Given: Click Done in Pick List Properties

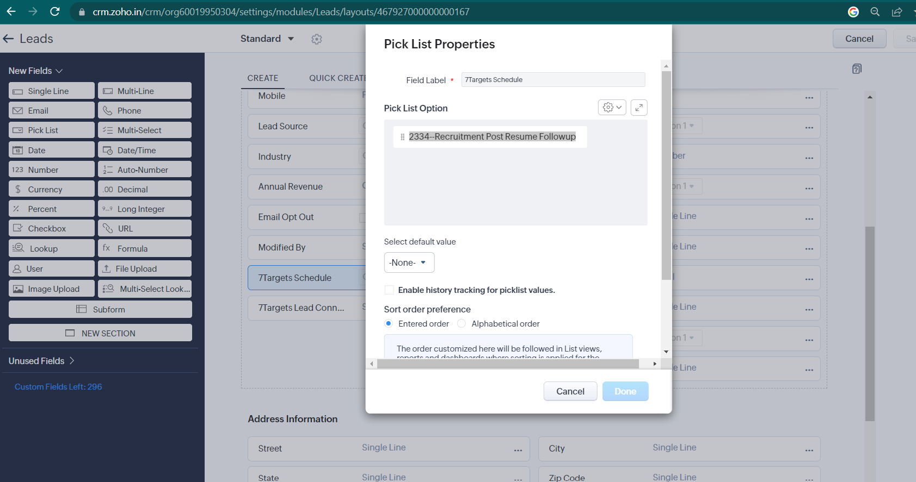Looking at the screenshot, I should (625, 391).
